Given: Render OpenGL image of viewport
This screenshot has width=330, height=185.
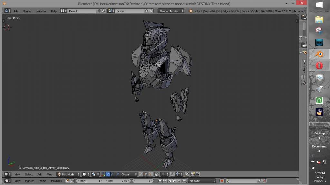Looking at the screenshot, I should (x=193, y=174).
